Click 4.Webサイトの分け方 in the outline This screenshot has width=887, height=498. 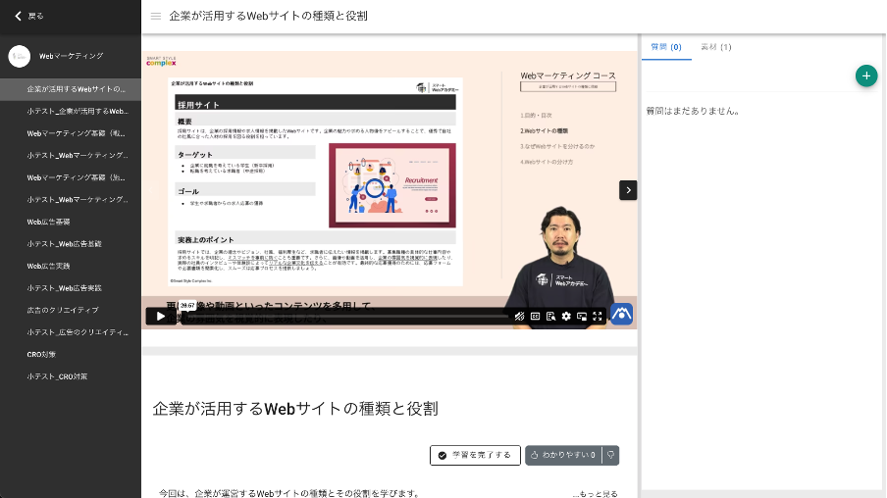click(547, 162)
